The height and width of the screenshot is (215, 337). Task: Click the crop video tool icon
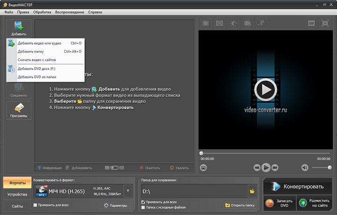click(205, 23)
